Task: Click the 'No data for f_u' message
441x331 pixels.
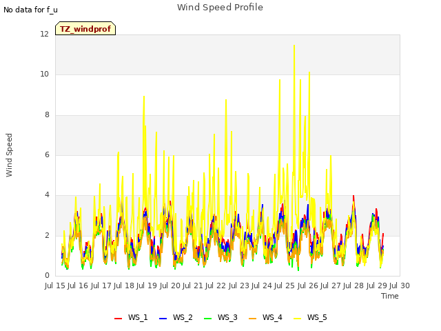Action: click(x=30, y=10)
